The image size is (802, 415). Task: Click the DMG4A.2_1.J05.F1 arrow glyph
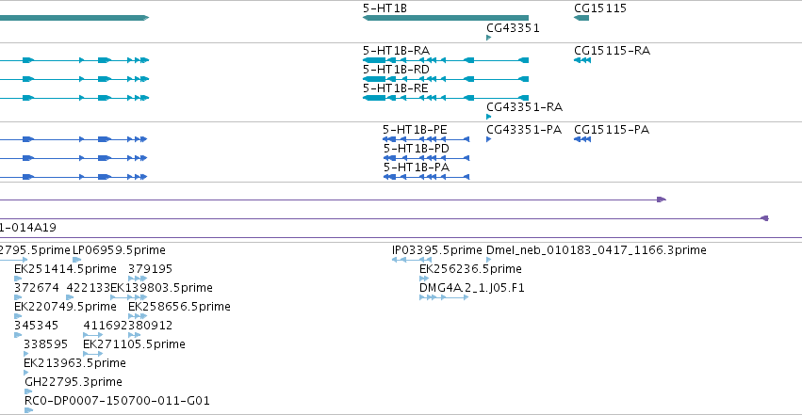(444, 297)
